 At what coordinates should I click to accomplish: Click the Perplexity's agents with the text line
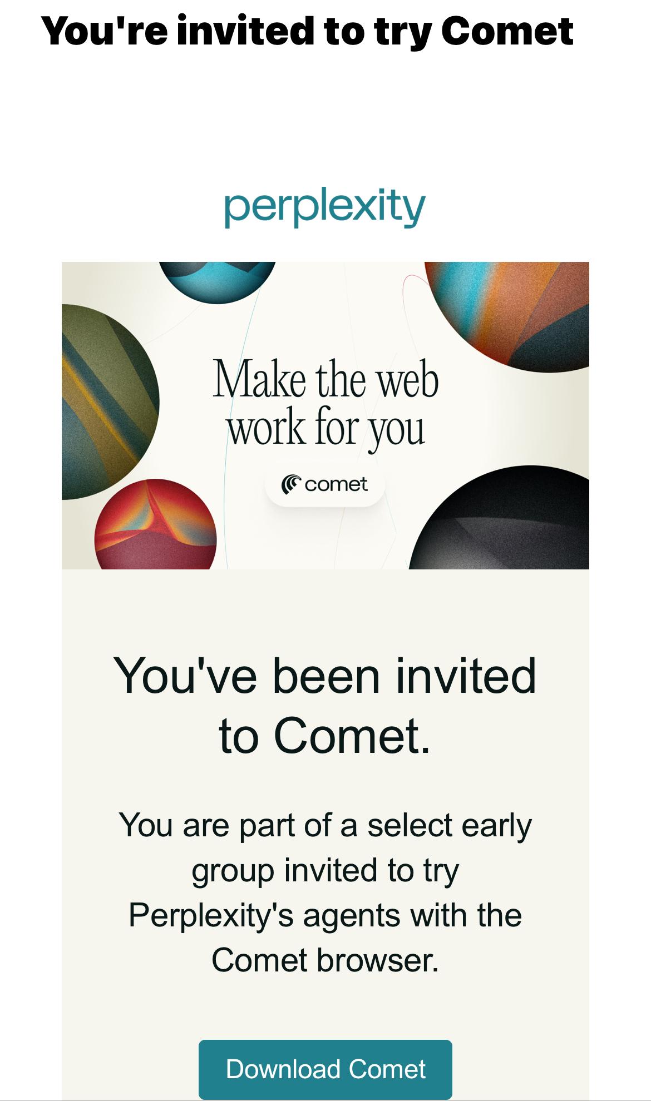coord(325,915)
